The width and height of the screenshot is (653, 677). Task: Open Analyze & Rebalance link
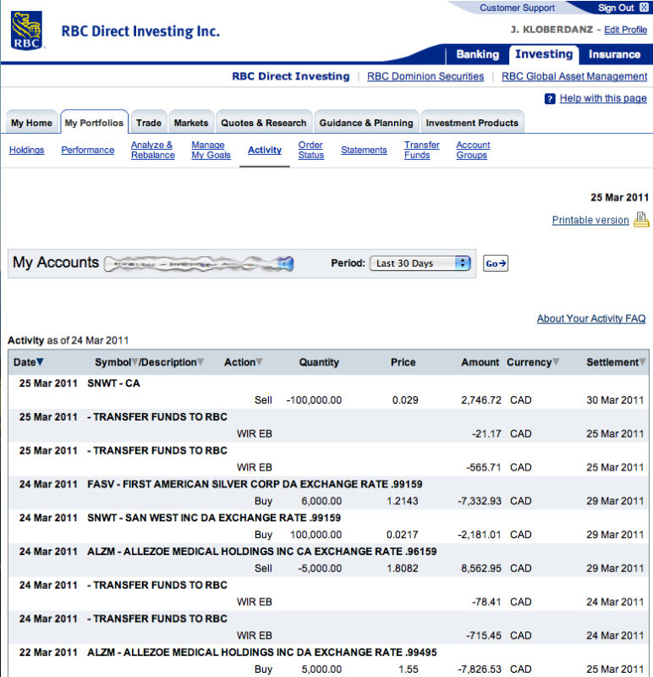pyautogui.click(x=153, y=150)
